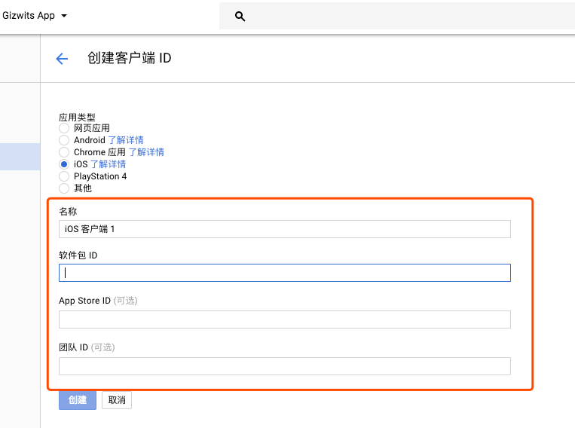575x428 pixels.
Task: Click the search magnifier icon
Action: click(240, 16)
